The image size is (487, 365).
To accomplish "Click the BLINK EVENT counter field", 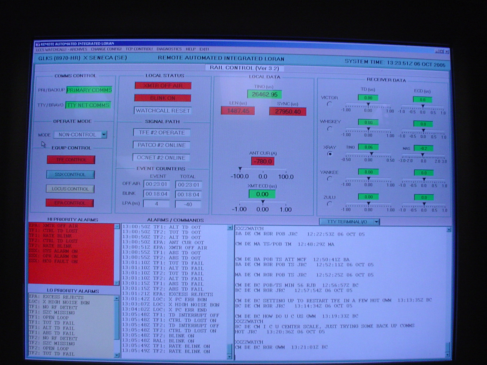I will click(156, 194).
